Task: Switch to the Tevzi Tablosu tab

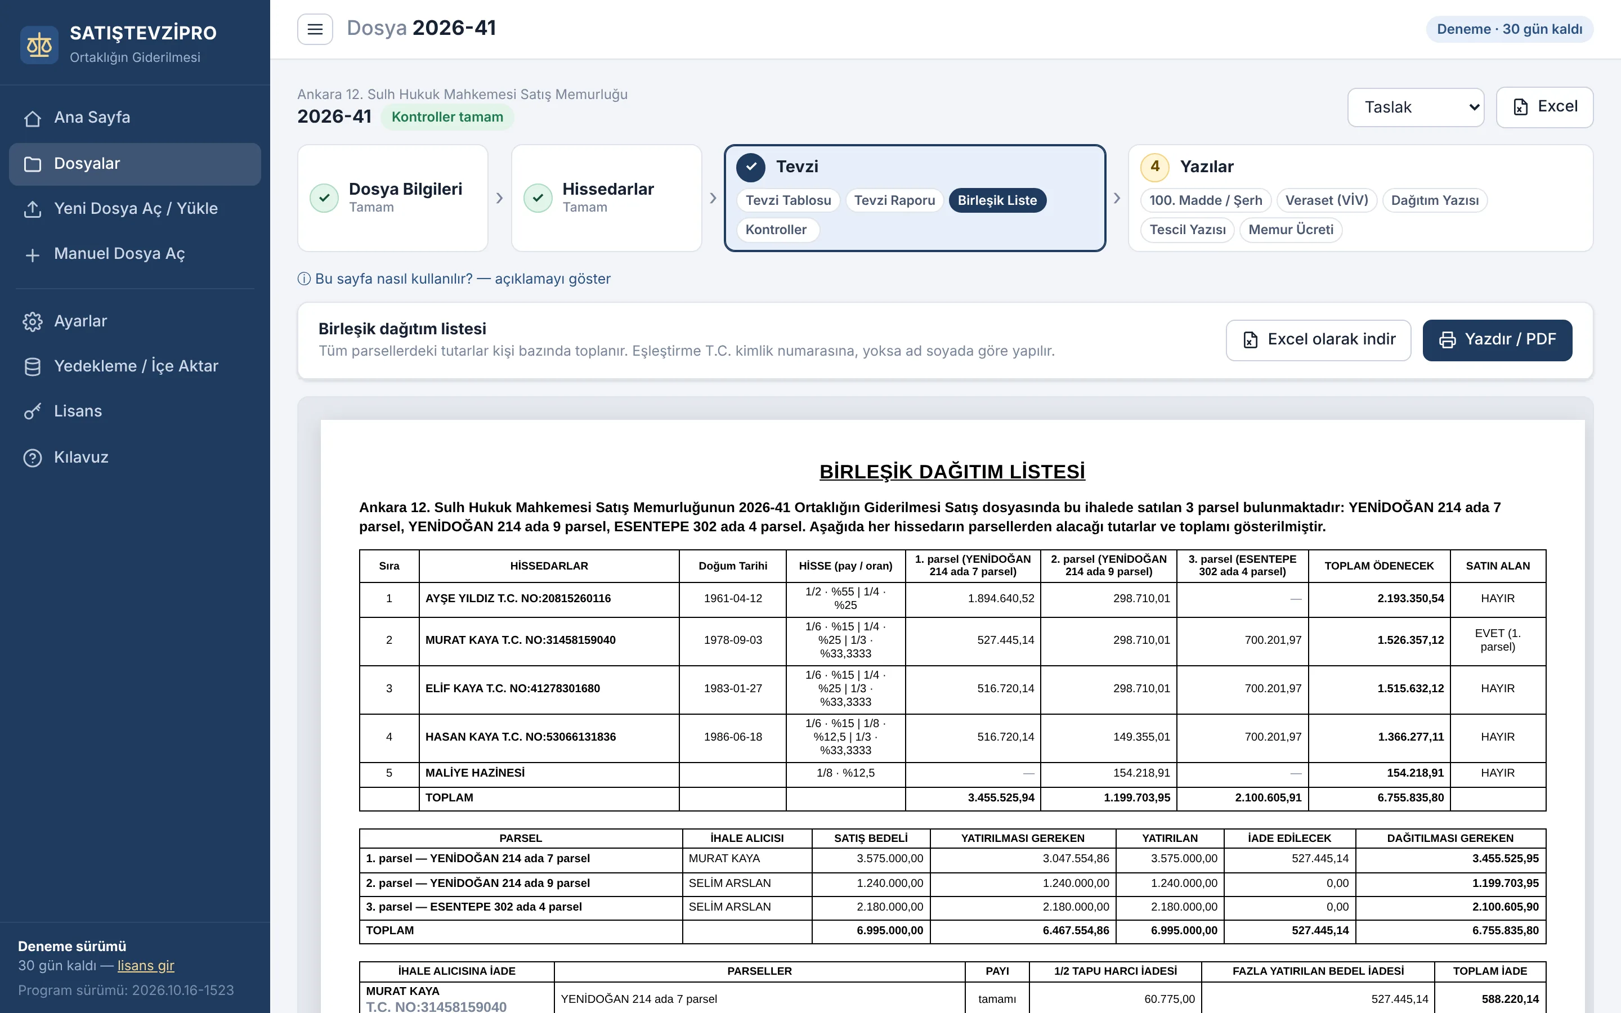Action: pos(788,200)
